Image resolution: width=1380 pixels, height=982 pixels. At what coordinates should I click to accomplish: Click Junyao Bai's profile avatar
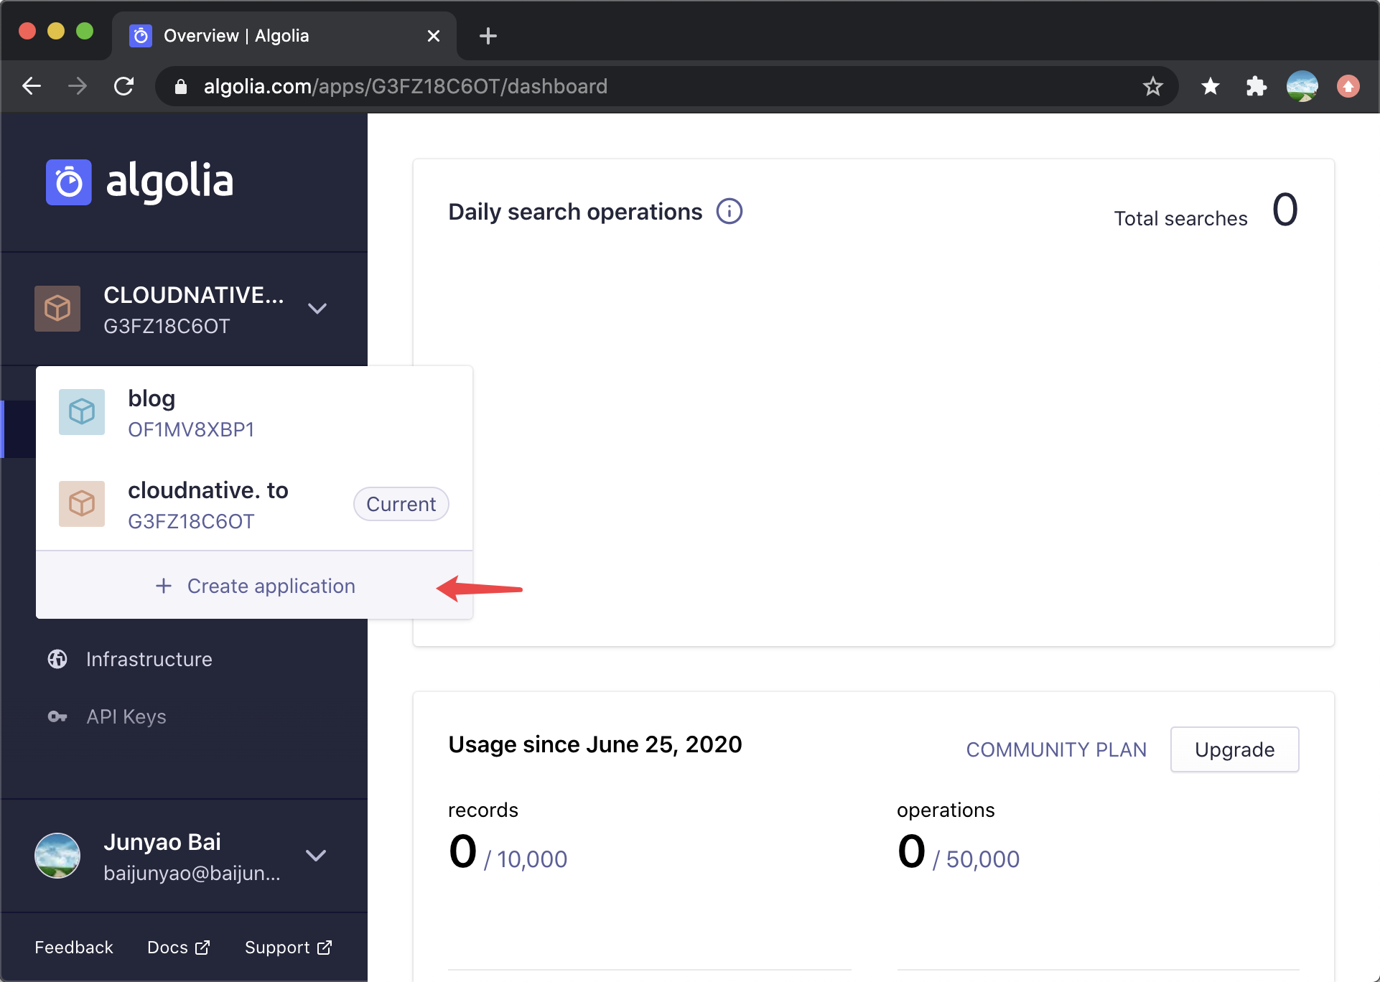point(57,856)
